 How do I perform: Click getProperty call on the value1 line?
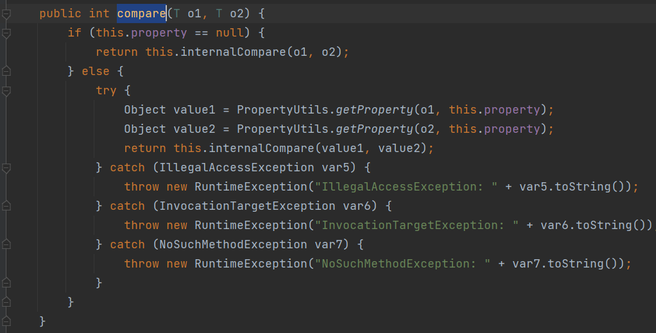click(x=375, y=110)
